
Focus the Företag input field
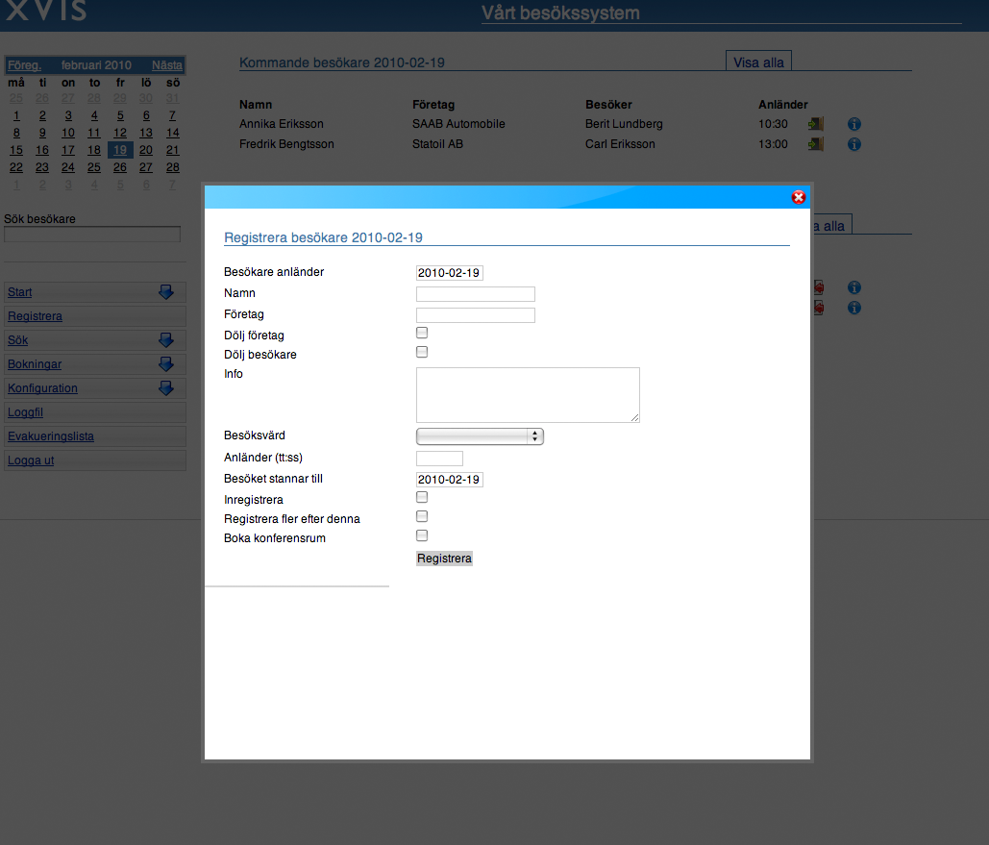point(476,315)
